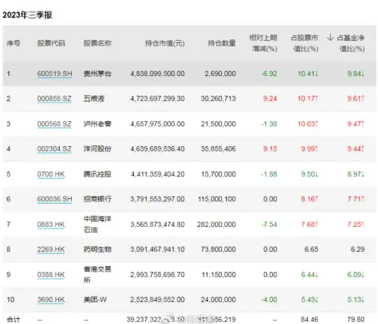
Task: Select stock name 泸州老窖
Action: (98, 124)
